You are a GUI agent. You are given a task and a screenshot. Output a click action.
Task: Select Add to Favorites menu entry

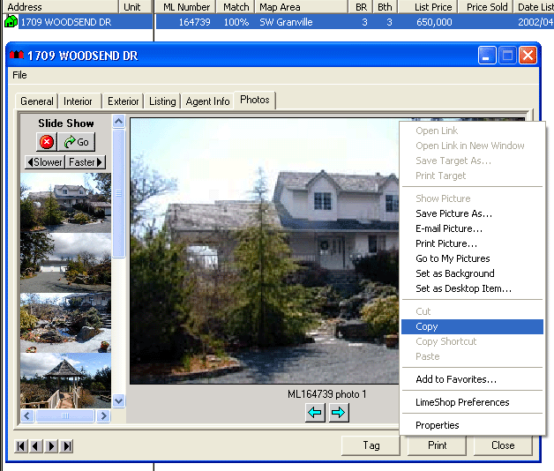[x=472, y=379]
